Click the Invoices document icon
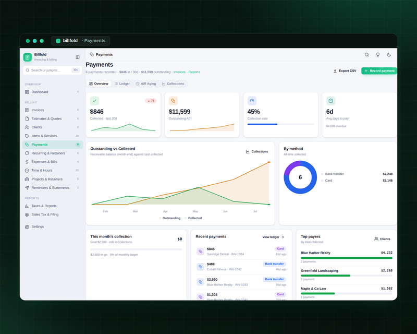 tap(27, 110)
